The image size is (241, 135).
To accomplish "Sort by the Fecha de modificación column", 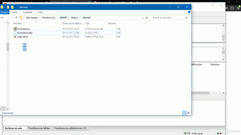I will [x=72, y=23].
